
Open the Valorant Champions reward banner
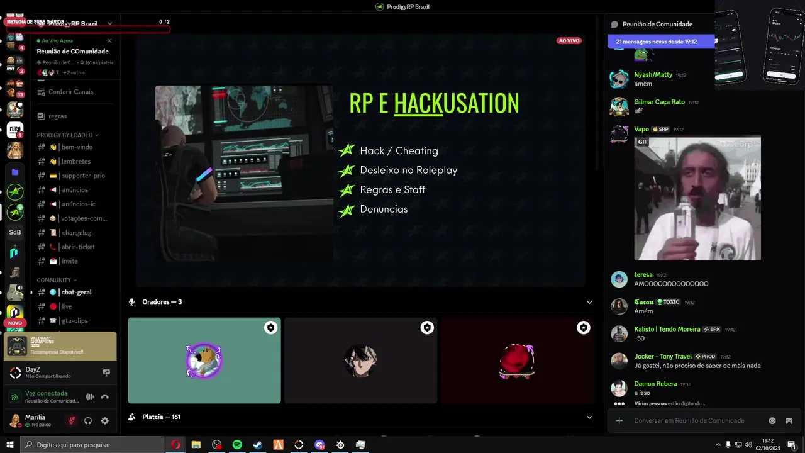coord(60,346)
